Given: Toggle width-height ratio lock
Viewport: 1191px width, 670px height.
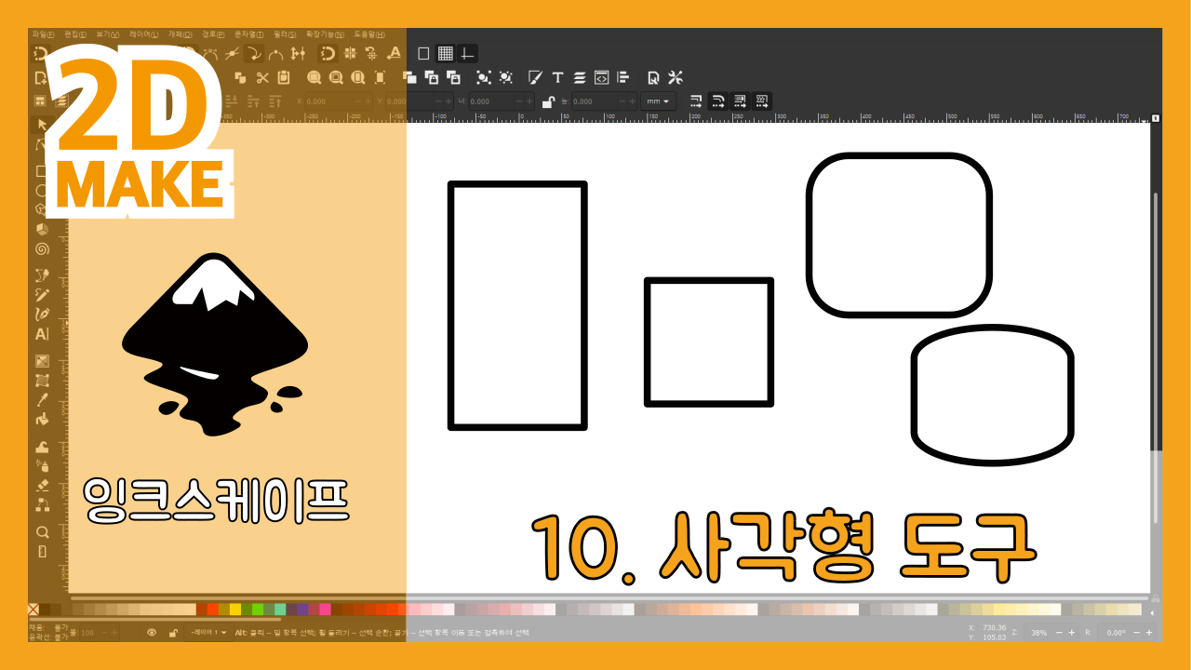Looking at the screenshot, I should (x=548, y=101).
